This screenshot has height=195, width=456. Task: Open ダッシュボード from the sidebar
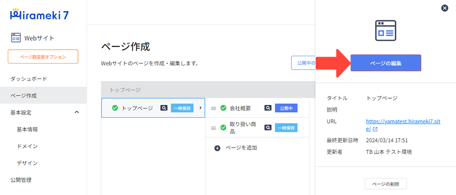coord(29,79)
